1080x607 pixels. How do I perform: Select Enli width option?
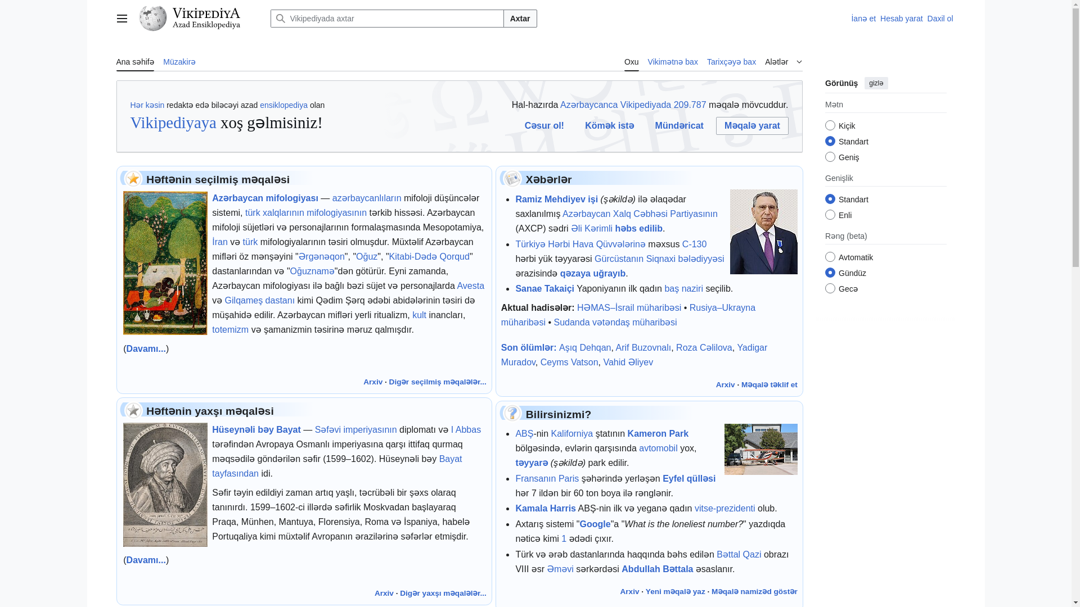(830, 215)
